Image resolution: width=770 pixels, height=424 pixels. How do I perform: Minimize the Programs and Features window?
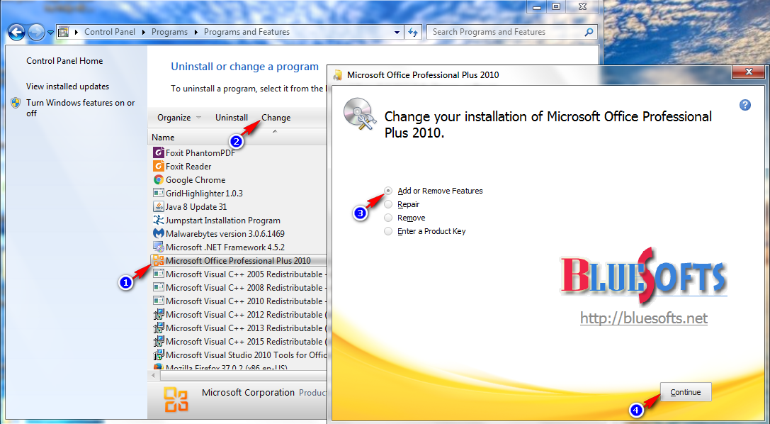(537, 6)
